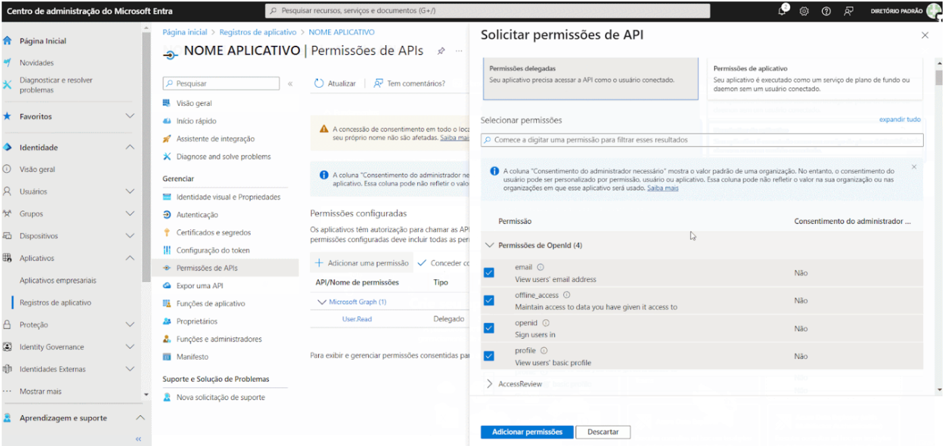The height and width of the screenshot is (446, 946).
Task: Click the Autenticação icon
Action: [x=167, y=215]
